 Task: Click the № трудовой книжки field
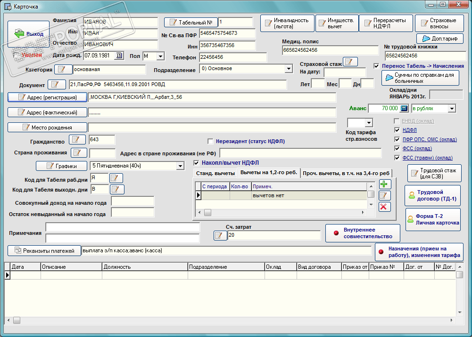click(426, 56)
